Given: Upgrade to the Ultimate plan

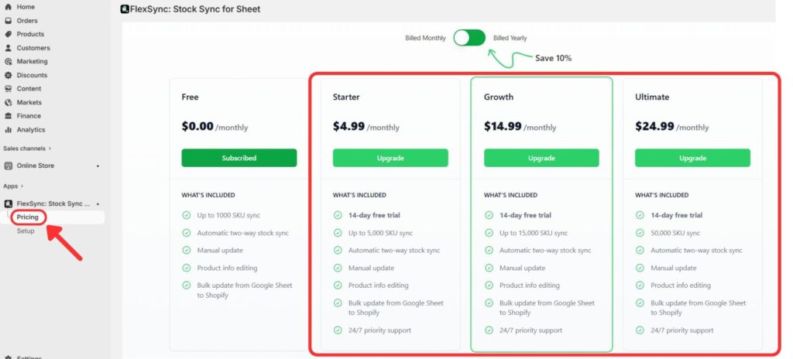Looking at the screenshot, I should (692, 158).
